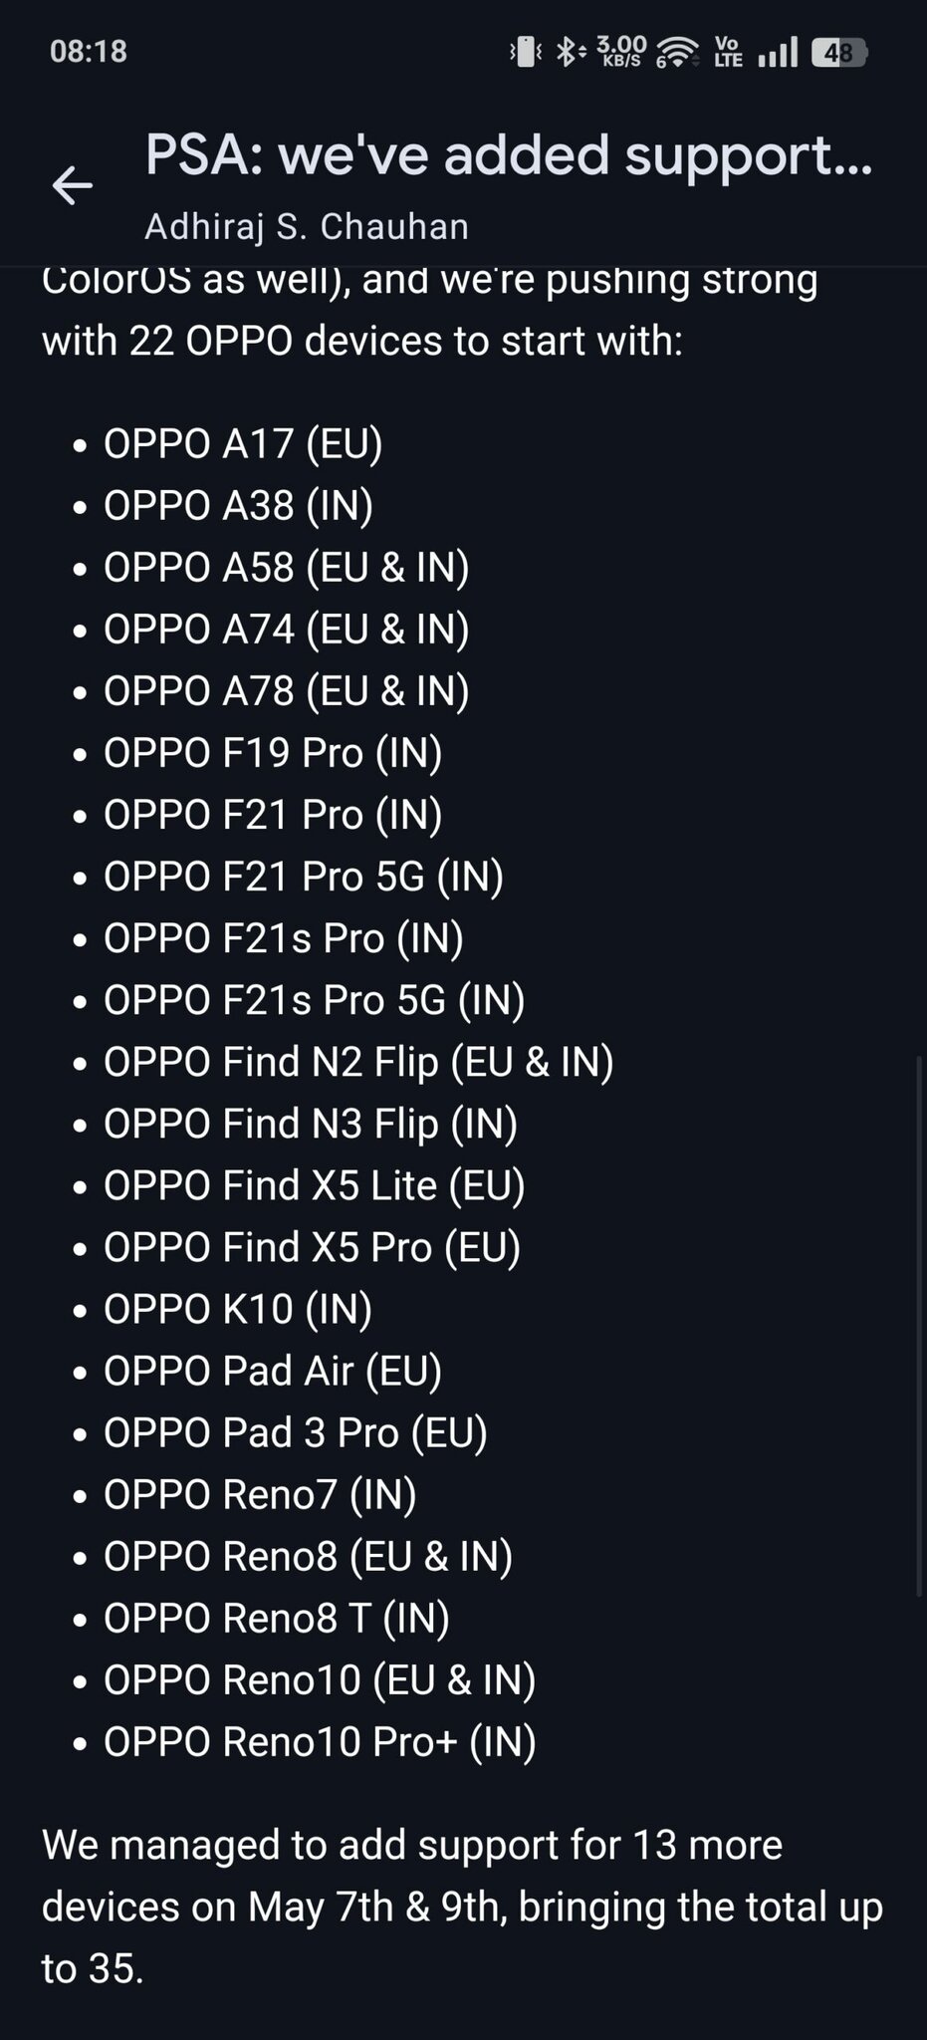
Task: Tap the cellular signal bars icon
Action: (x=778, y=52)
